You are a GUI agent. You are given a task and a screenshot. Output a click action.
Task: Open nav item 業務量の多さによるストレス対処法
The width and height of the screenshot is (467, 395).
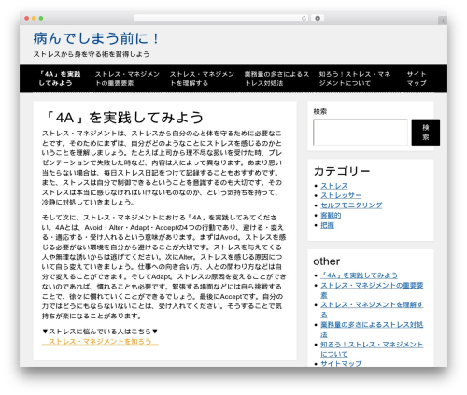[x=276, y=78]
